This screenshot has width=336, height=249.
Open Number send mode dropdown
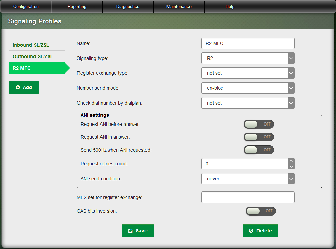(248, 88)
